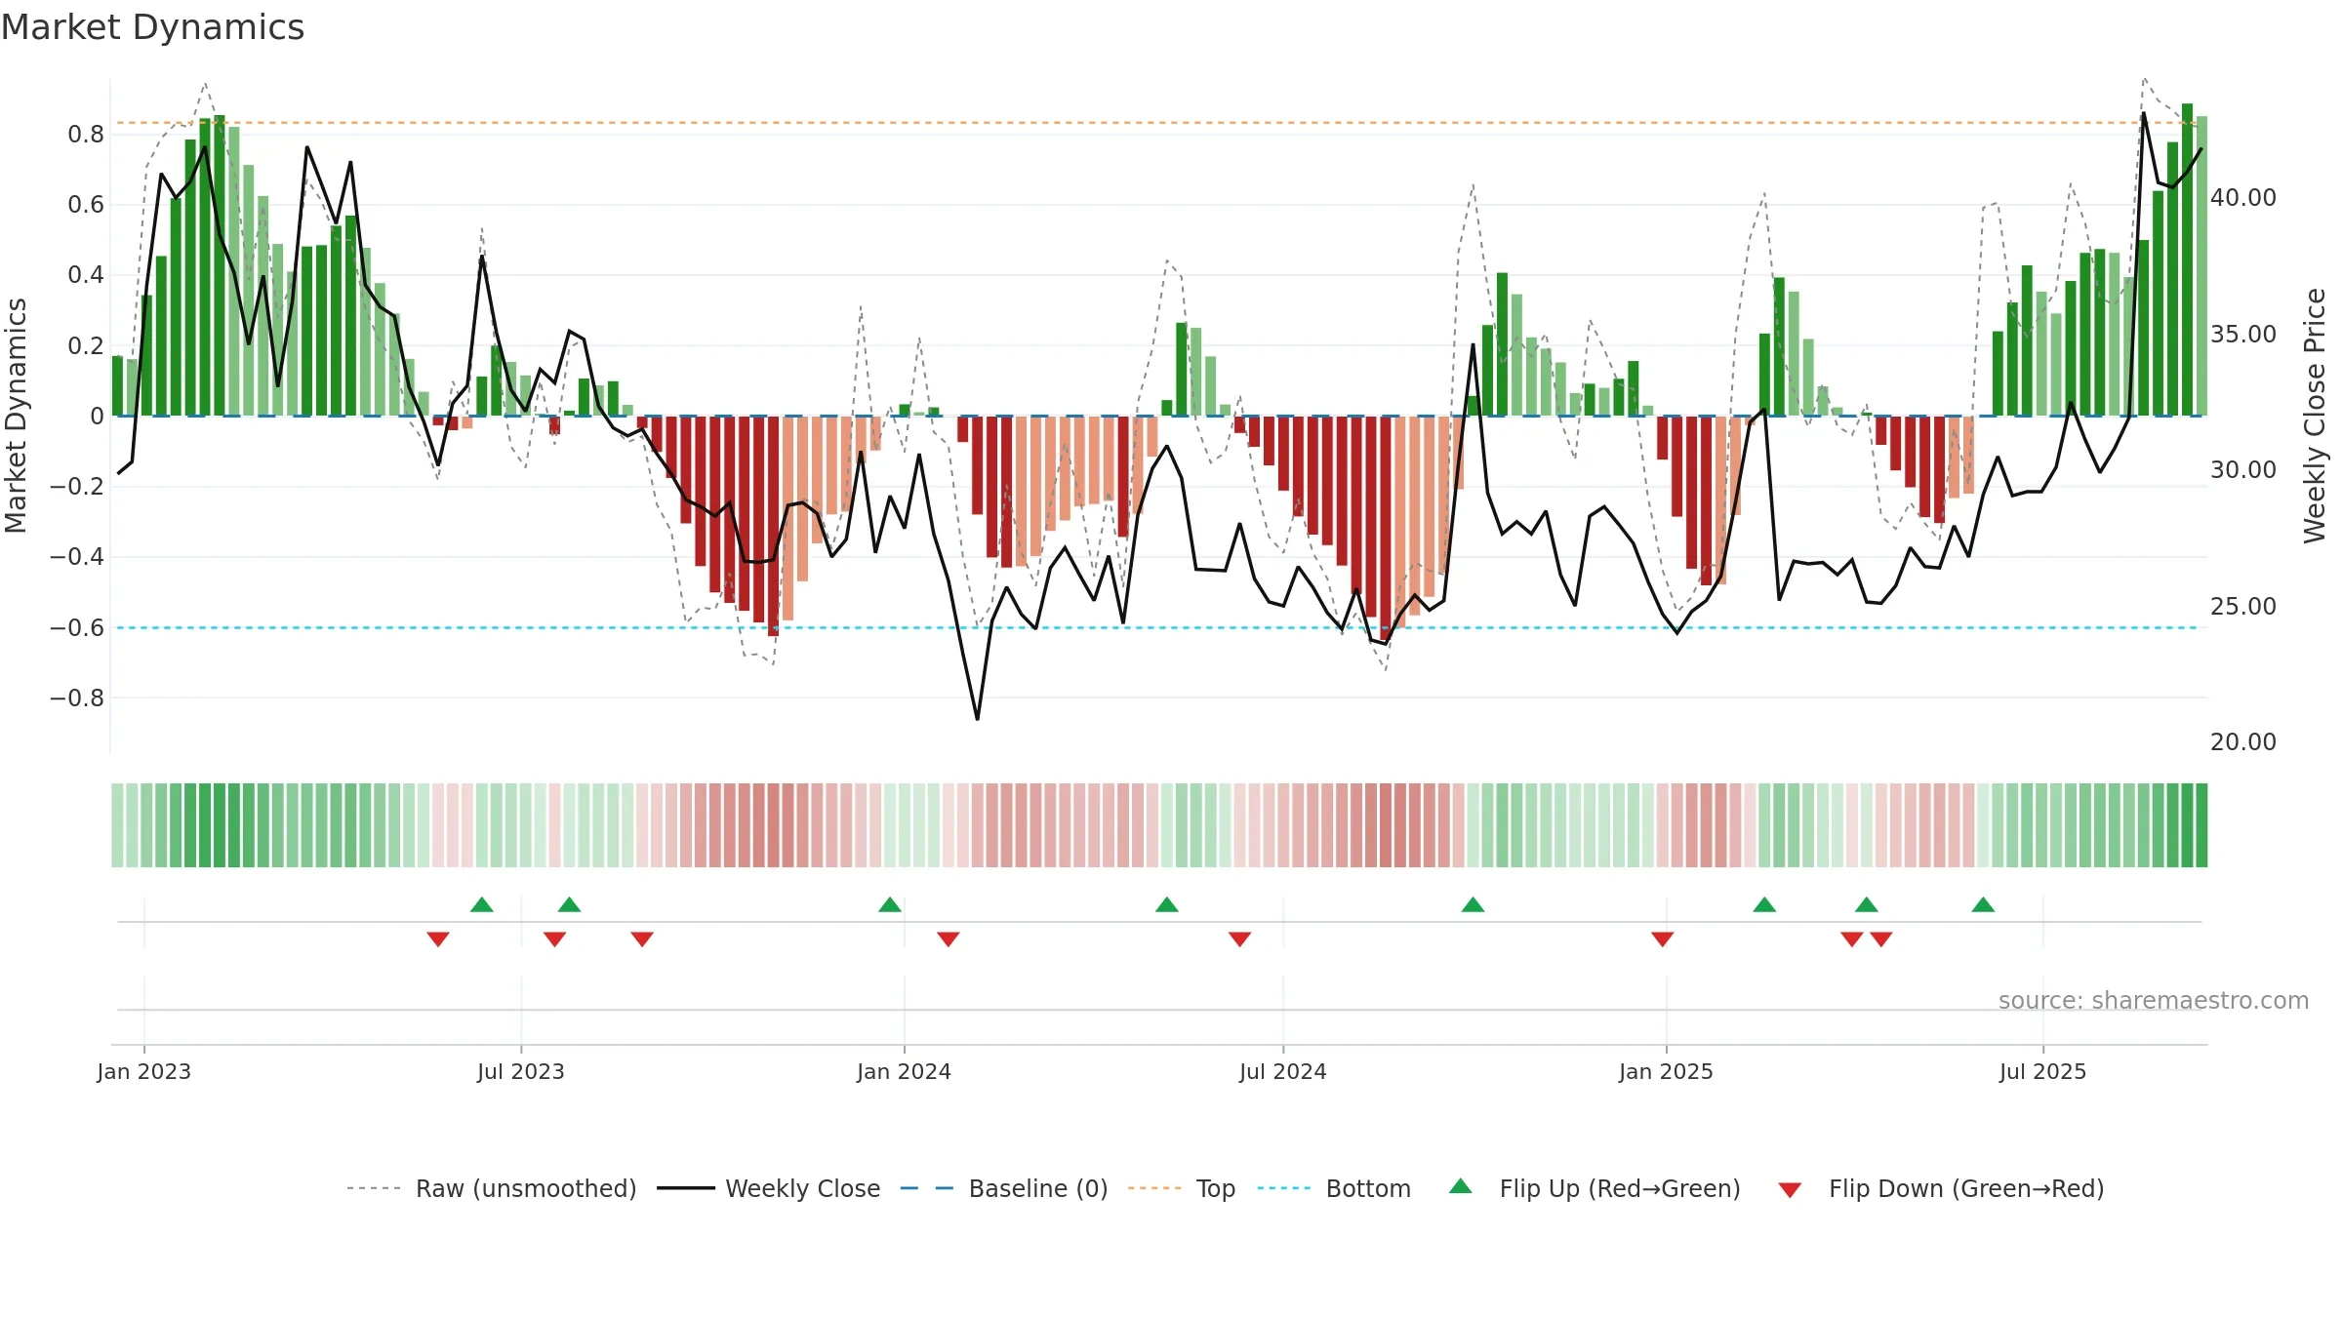The image size is (2342, 1317).
Task: Click the Jul 2025 axis label
Action: [x=2043, y=1071]
